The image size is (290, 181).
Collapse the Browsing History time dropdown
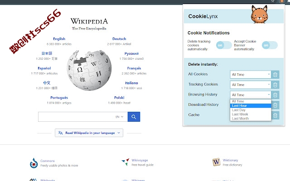[251, 95]
